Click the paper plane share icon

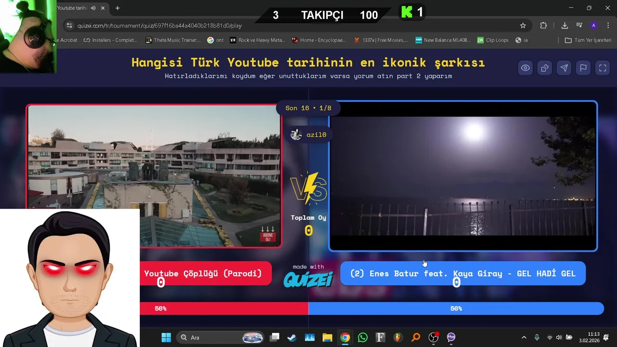[564, 68]
